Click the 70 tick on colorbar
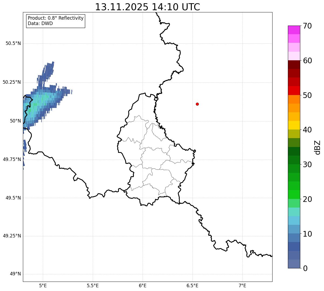The image size is (324, 291). 307,26
